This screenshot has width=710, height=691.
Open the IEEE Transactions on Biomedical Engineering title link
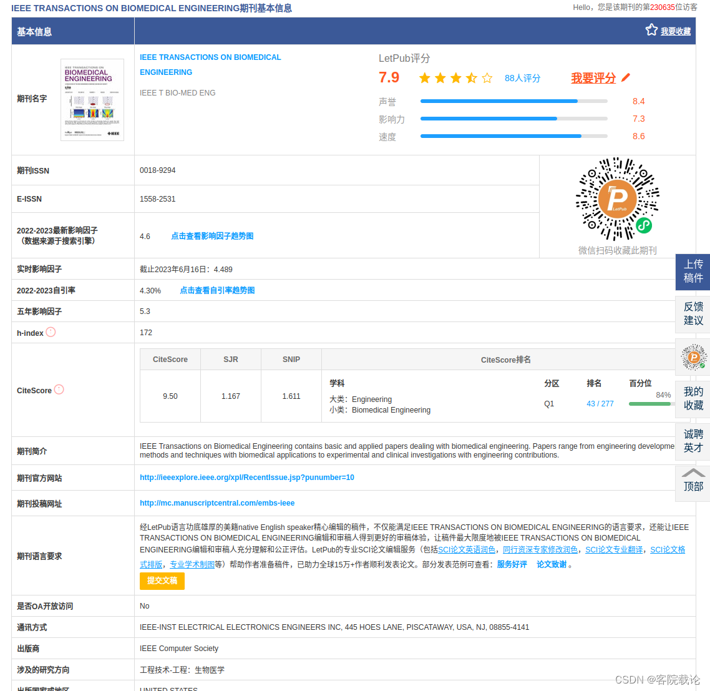(x=210, y=65)
